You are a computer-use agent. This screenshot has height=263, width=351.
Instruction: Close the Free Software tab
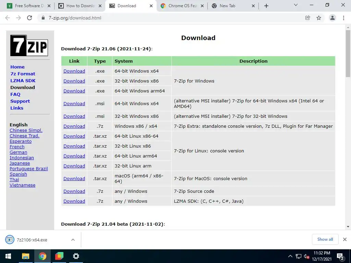point(49,6)
